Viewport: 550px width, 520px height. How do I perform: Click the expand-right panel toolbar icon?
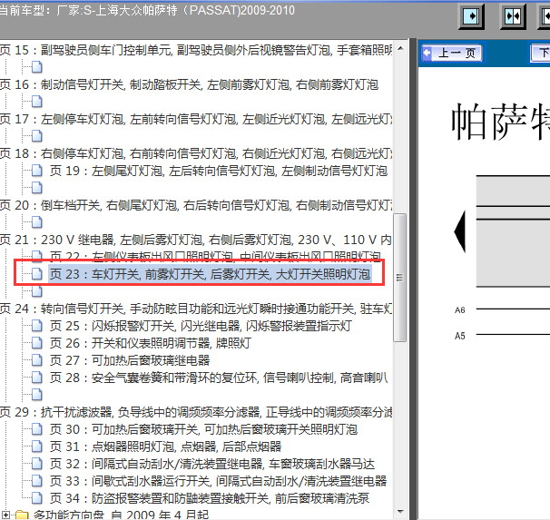[x=471, y=16]
